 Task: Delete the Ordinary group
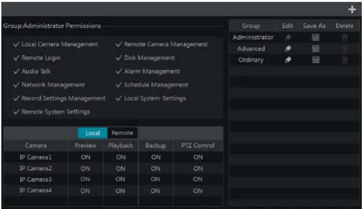345,60
